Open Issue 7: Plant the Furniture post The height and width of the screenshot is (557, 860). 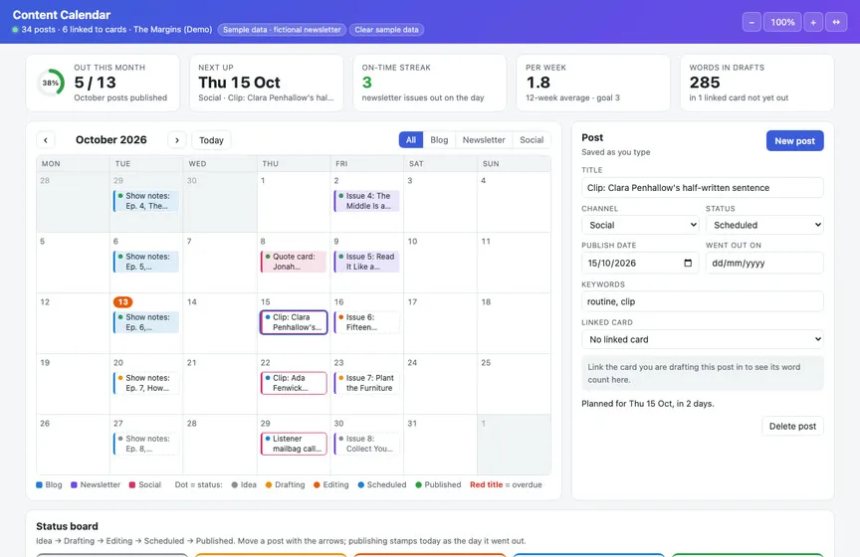click(367, 383)
